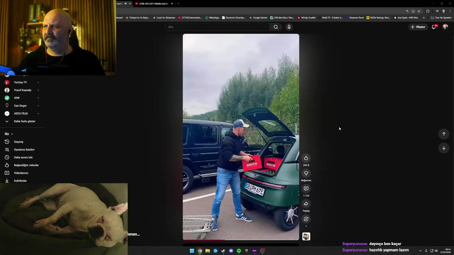This screenshot has height=255, width=454.
Task: Bookmark page with star icon
Action: tap(419, 11)
